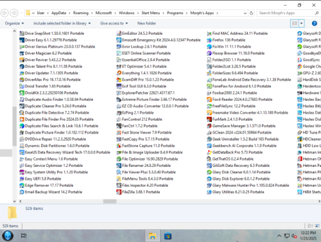Click the New folder button

pos(146,23)
